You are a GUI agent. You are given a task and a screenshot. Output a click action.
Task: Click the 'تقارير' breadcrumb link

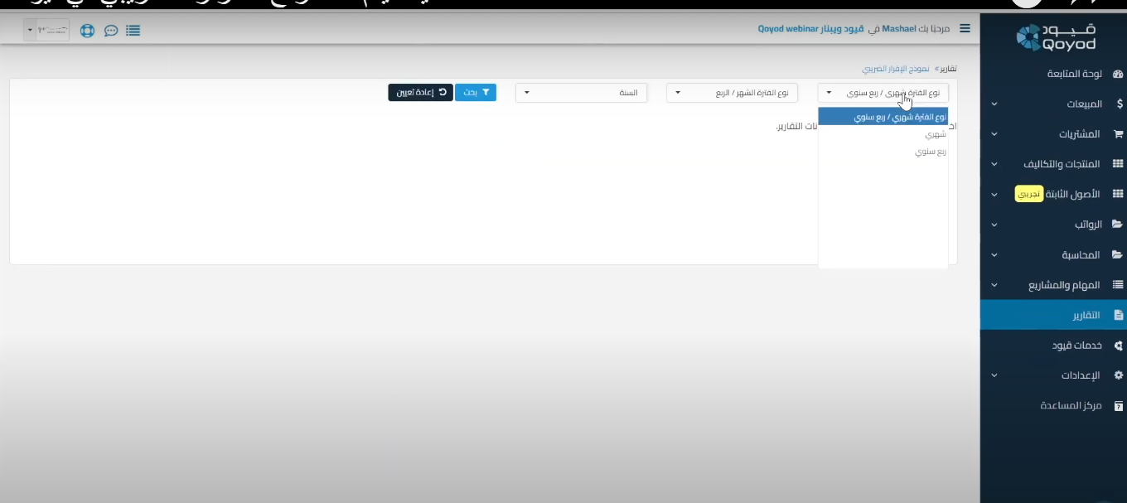(x=946, y=69)
